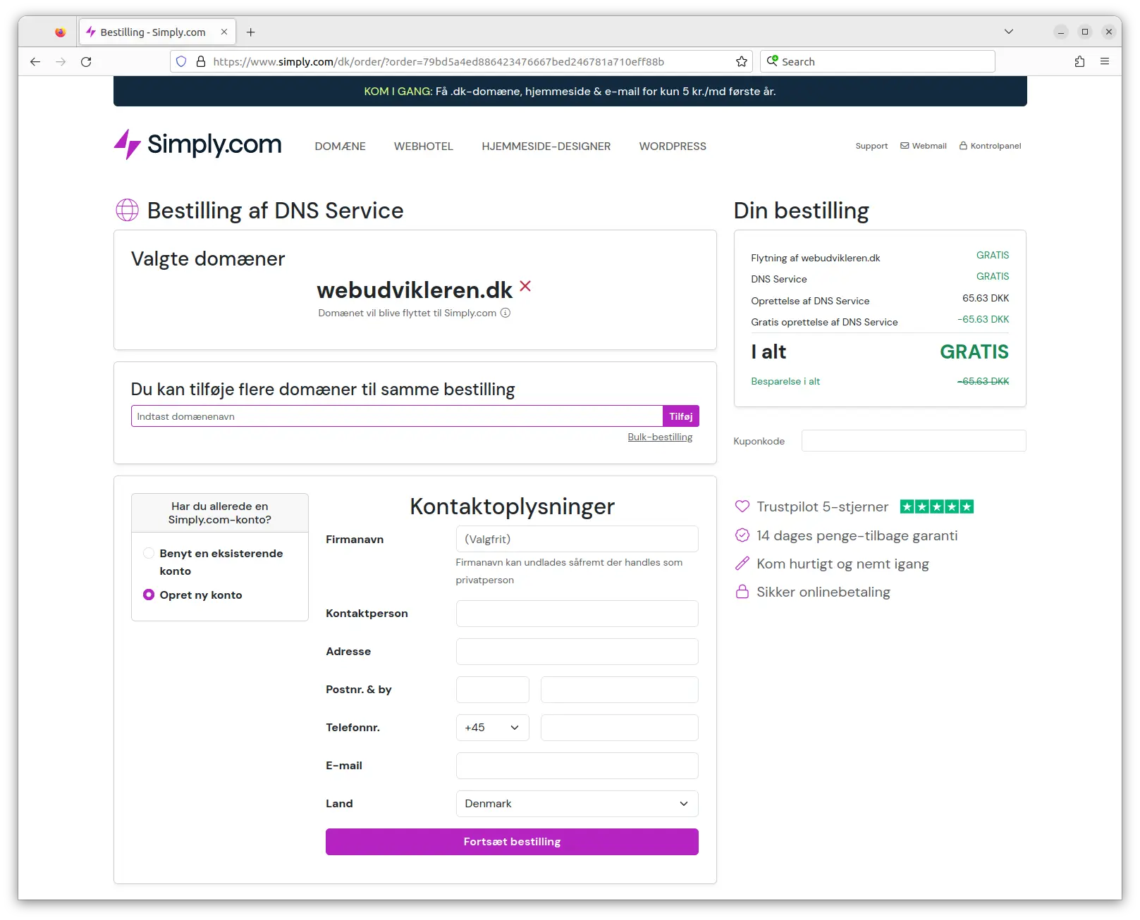Image resolution: width=1140 pixels, height=920 pixels.
Task: Select 'Benyt en eksisterende konto' radio button
Action: [x=149, y=553]
